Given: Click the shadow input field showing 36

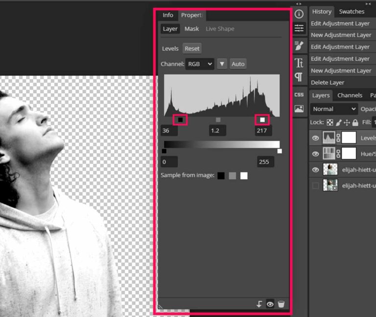Looking at the screenshot, I should click(x=169, y=131).
